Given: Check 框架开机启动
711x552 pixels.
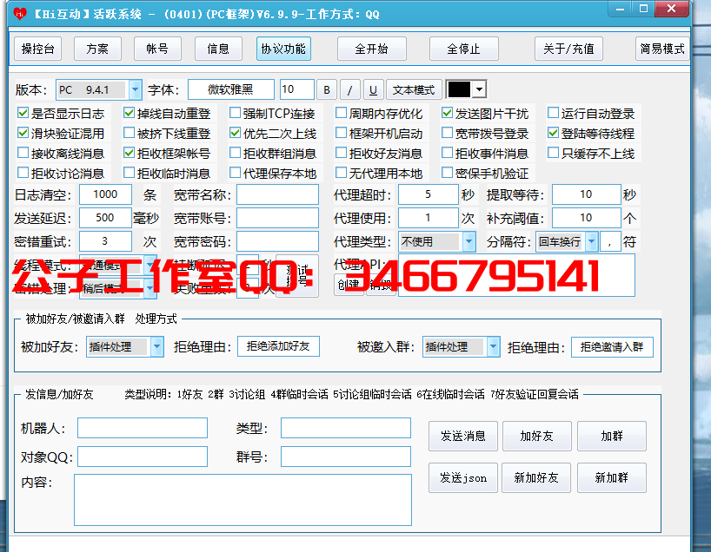Looking at the screenshot, I should coord(341,133).
